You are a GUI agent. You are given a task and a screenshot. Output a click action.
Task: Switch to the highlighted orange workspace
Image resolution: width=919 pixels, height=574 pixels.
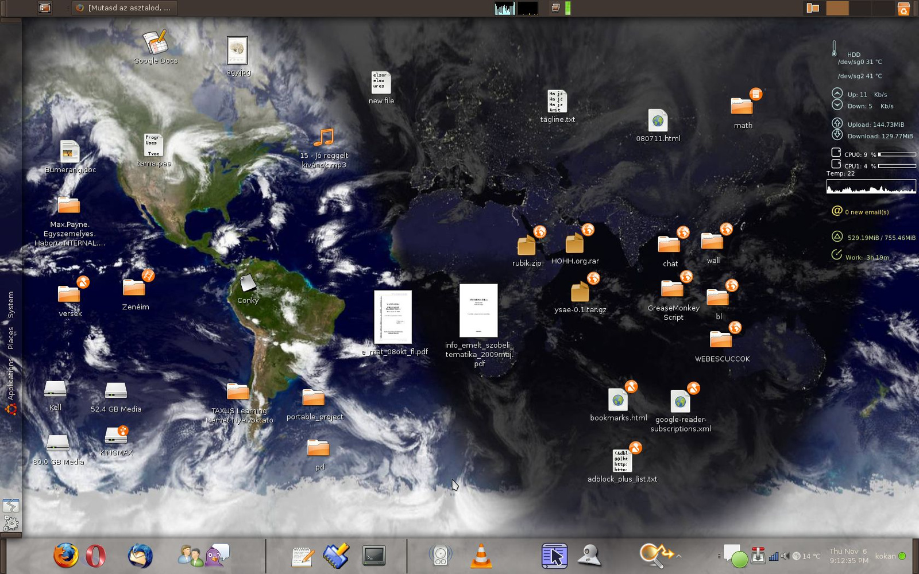tap(837, 8)
